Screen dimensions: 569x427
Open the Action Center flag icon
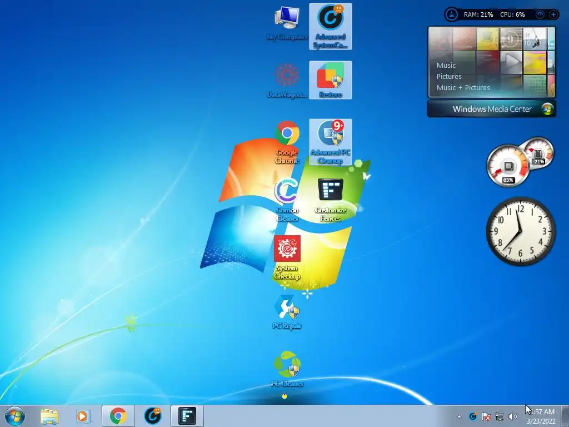[486, 416]
